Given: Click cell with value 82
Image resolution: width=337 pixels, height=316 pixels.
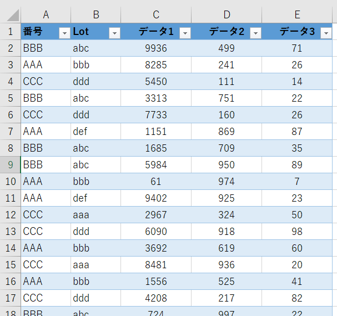Looking at the screenshot, I should click(297, 298).
